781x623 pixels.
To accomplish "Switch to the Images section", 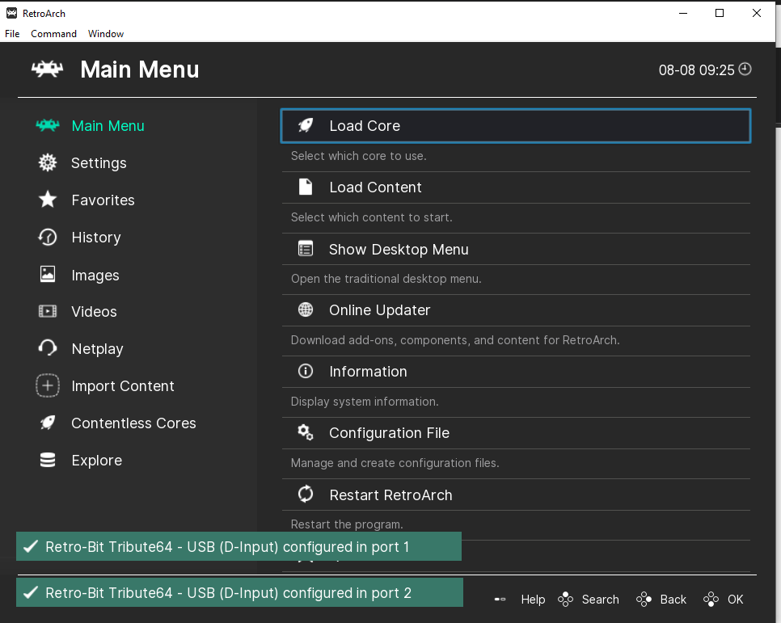I will [x=95, y=275].
